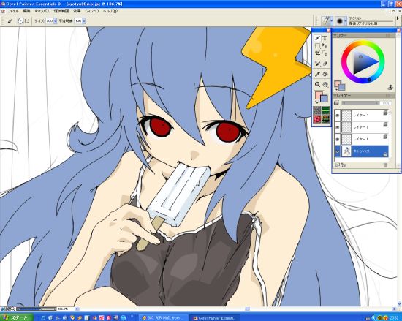Screen dimensions: 402x321
Task: Toggle visibility of Layer 2
Action: coord(338,127)
